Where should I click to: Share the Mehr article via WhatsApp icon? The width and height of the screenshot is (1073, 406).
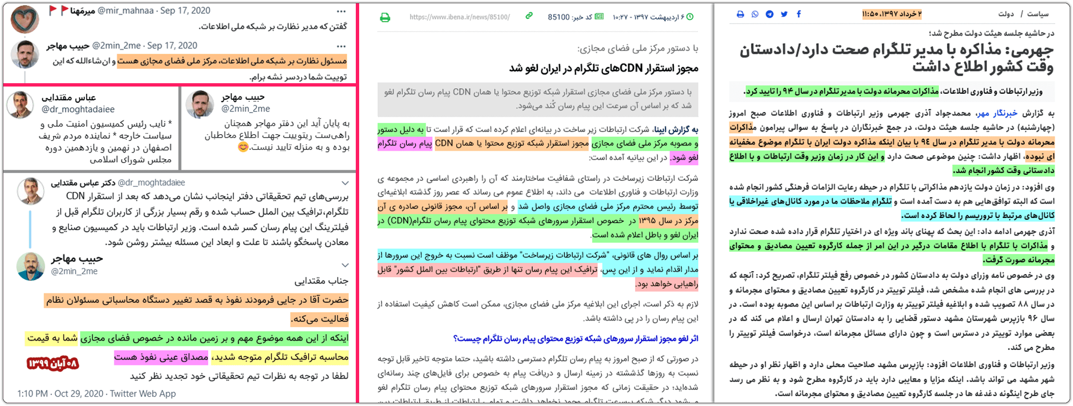coord(755,14)
